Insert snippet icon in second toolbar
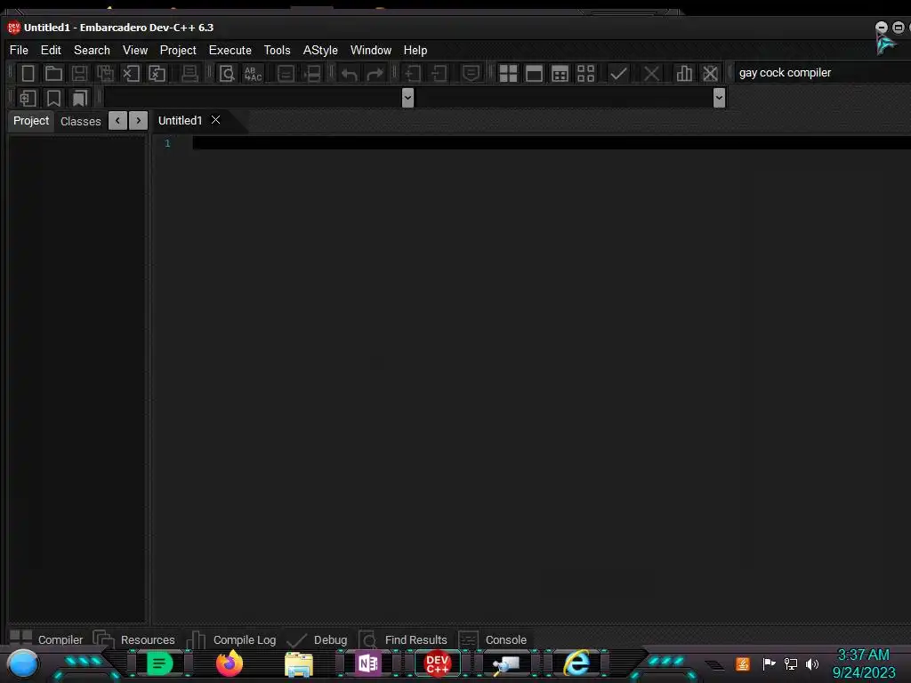 [28, 98]
